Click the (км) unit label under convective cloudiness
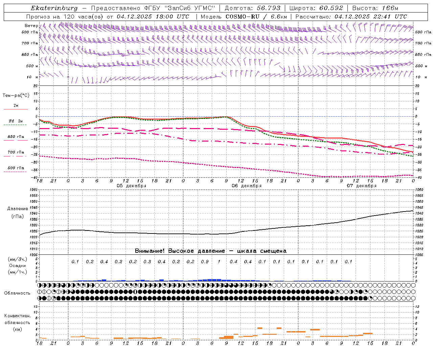This screenshot has width=433, height=346. (17, 329)
